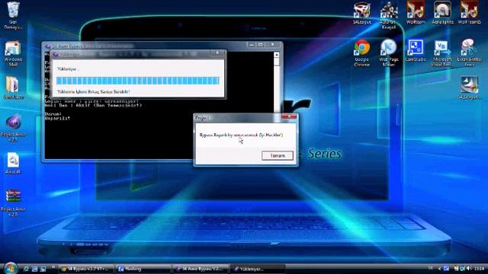Select the purple Project Aivex v2.0 icon

tap(13, 128)
